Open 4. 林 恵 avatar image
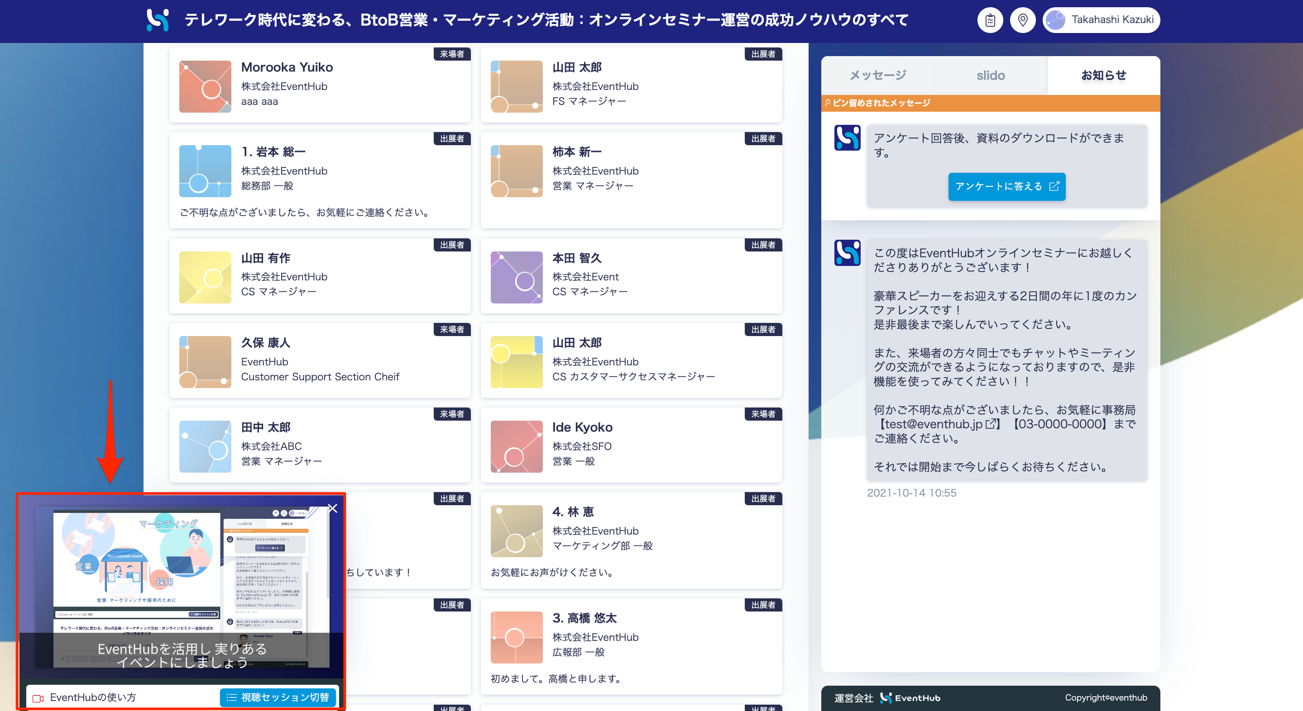The height and width of the screenshot is (711, 1303). pos(517,531)
